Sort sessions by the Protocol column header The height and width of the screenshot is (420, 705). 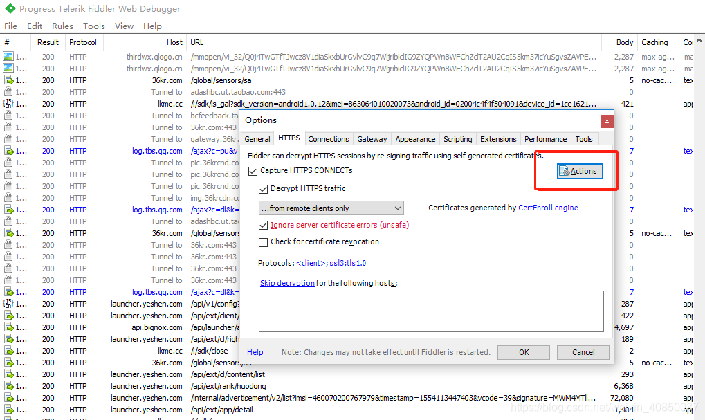83,42
